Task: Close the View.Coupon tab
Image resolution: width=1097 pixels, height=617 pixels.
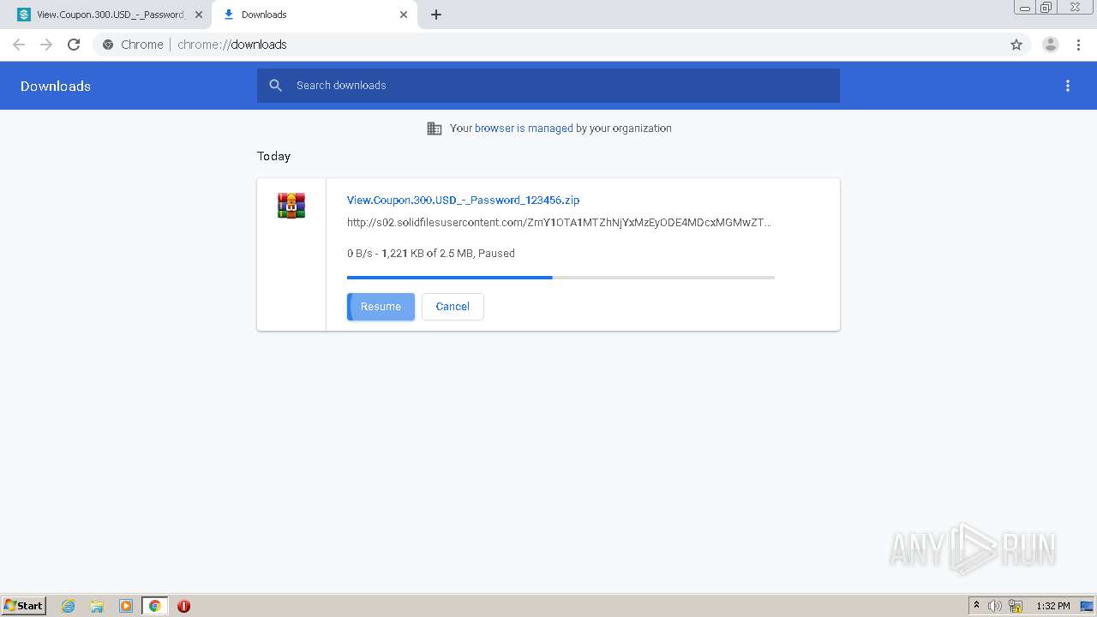Action: [x=199, y=15]
